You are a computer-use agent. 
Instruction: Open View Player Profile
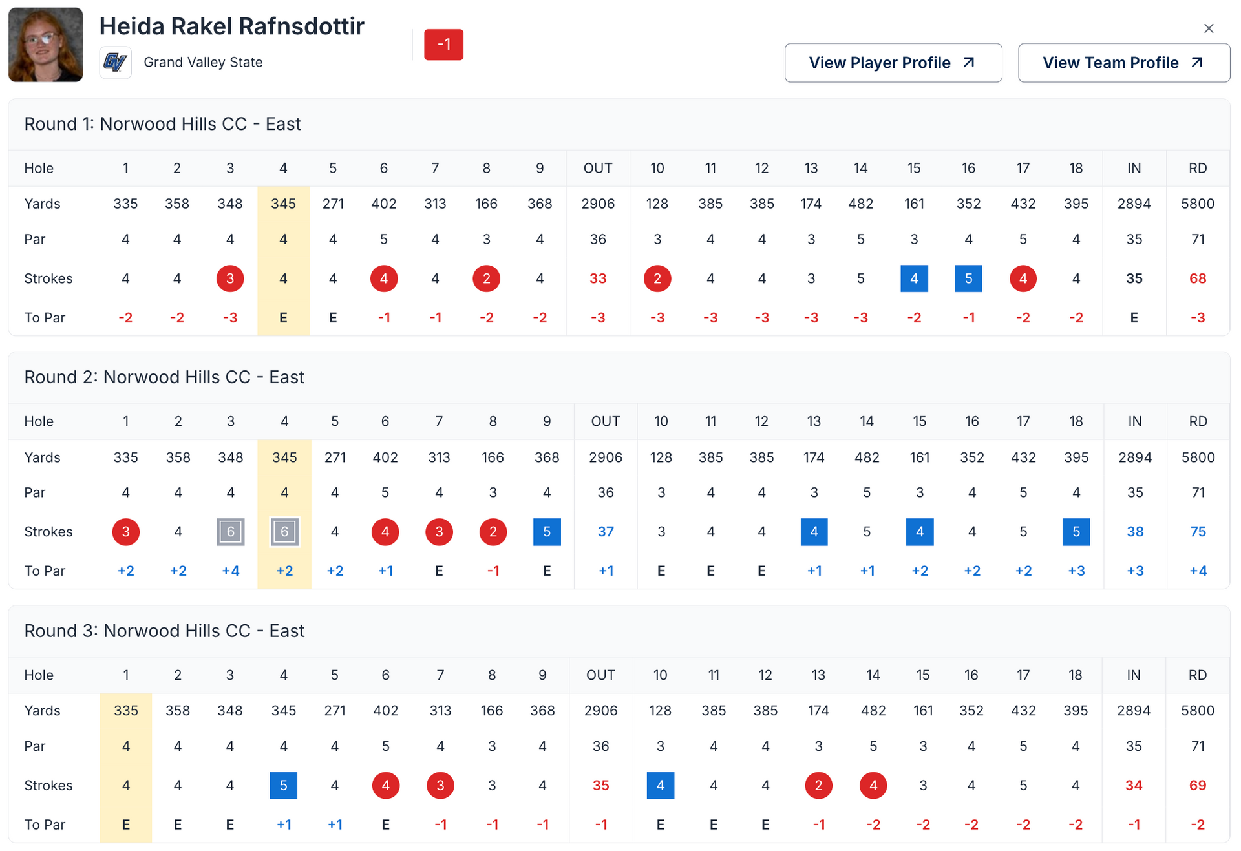893,63
